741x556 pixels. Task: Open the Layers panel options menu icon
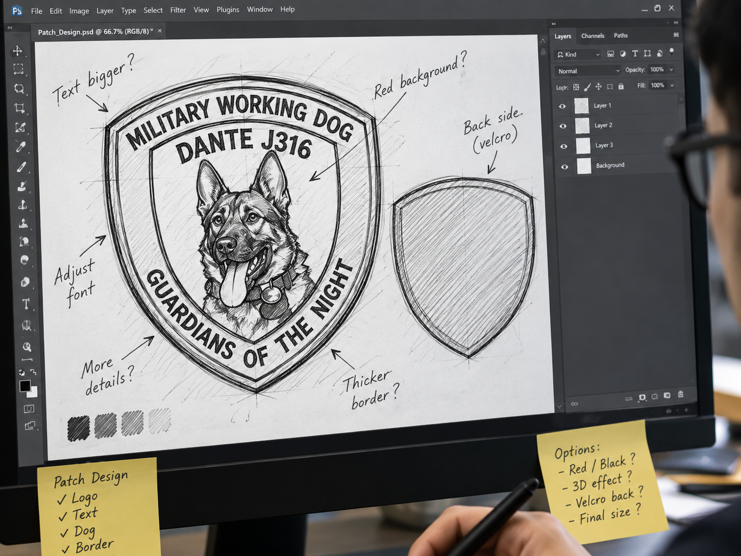[x=676, y=35]
